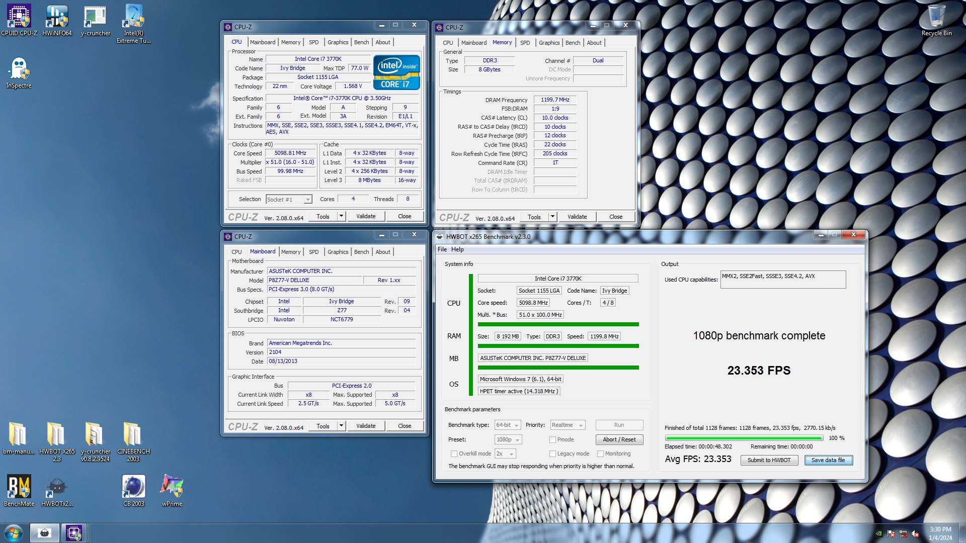This screenshot has height=543, width=966.
Task: Open the HWBOT X265 2.3 folder
Action: coord(57,441)
